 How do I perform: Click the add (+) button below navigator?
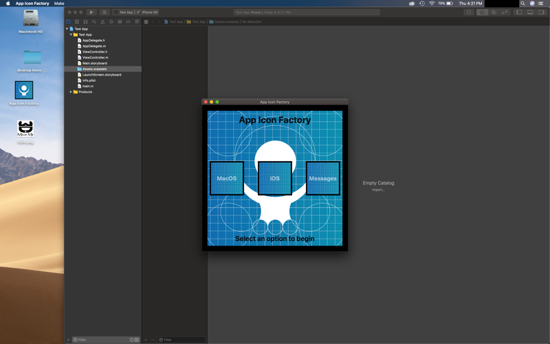click(68, 340)
